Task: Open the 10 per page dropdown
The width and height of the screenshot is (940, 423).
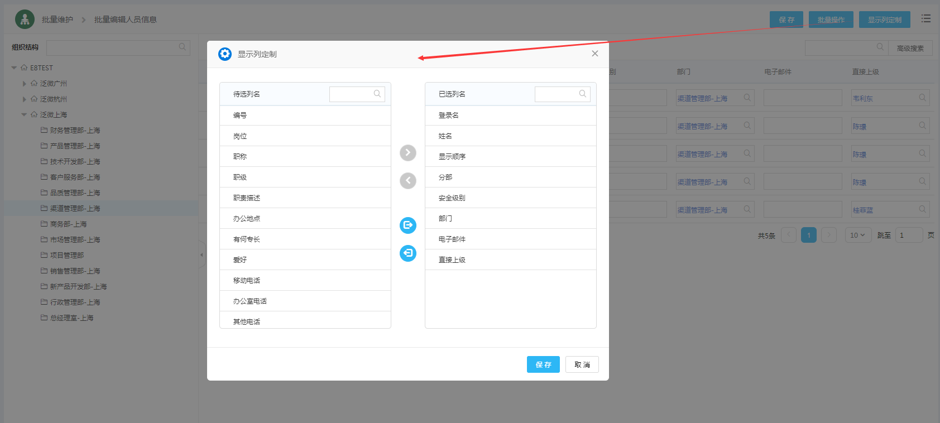Action: coord(857,235)
